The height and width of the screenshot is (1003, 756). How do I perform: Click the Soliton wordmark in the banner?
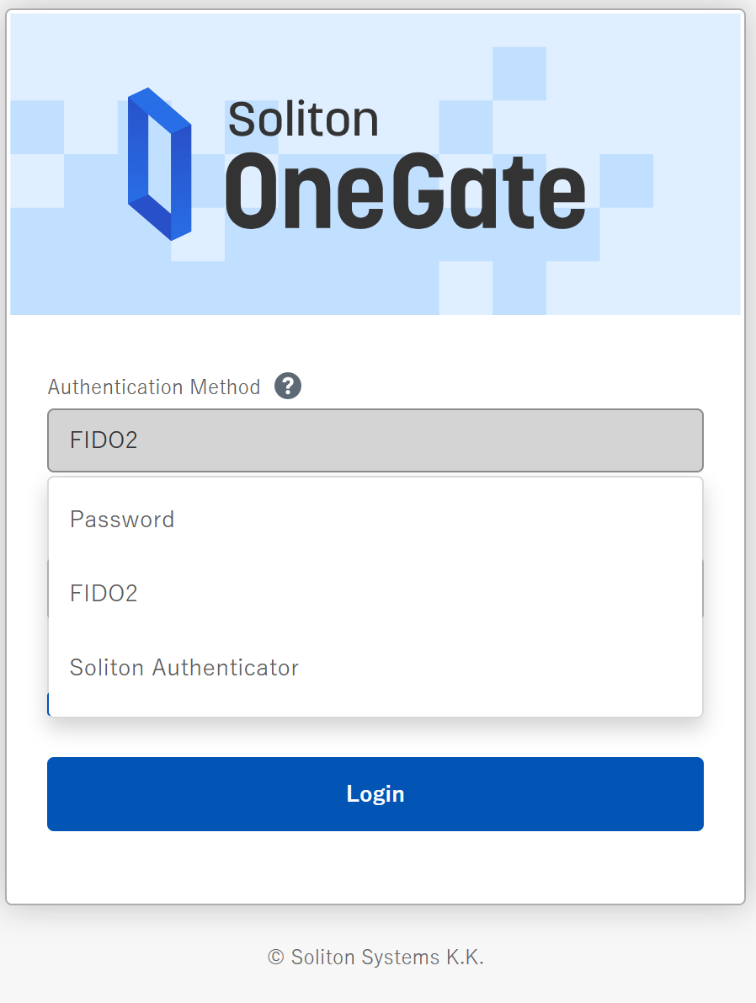click(303, 118)
